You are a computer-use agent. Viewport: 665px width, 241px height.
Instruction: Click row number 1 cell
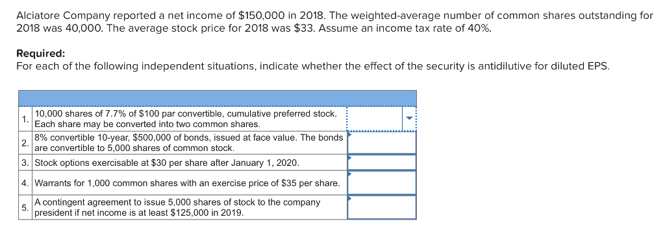(x=25, y=119)
